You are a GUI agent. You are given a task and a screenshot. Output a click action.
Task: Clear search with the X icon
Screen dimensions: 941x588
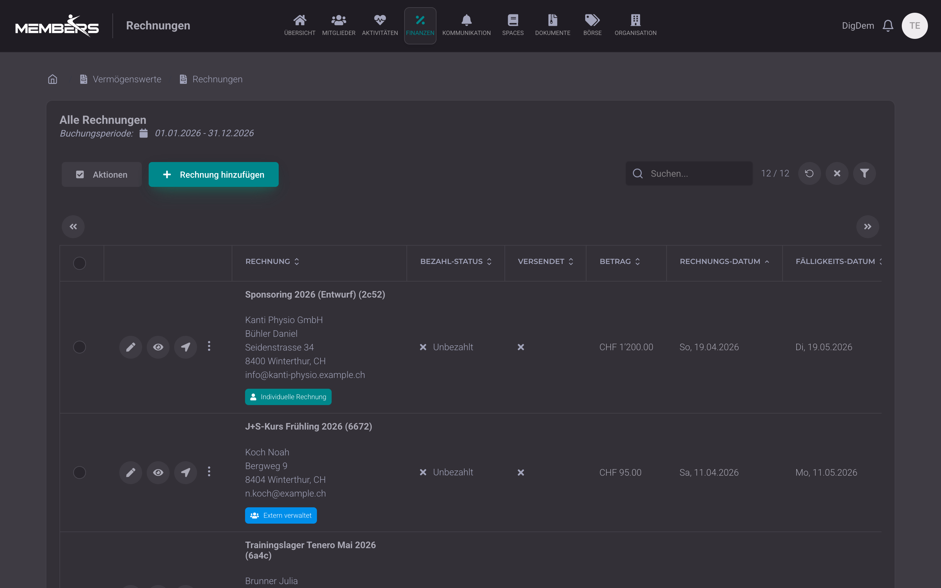837,173
